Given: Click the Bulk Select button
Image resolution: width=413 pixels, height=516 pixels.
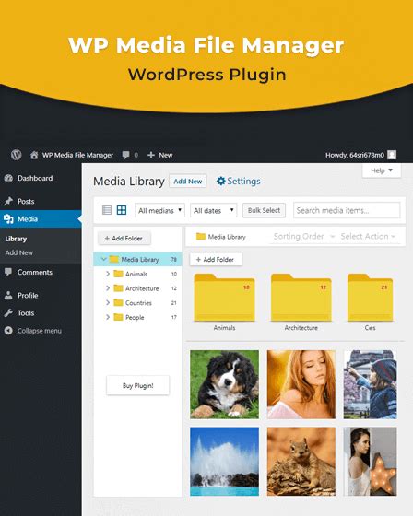Looking at the screenshot, I should [264, 210].
